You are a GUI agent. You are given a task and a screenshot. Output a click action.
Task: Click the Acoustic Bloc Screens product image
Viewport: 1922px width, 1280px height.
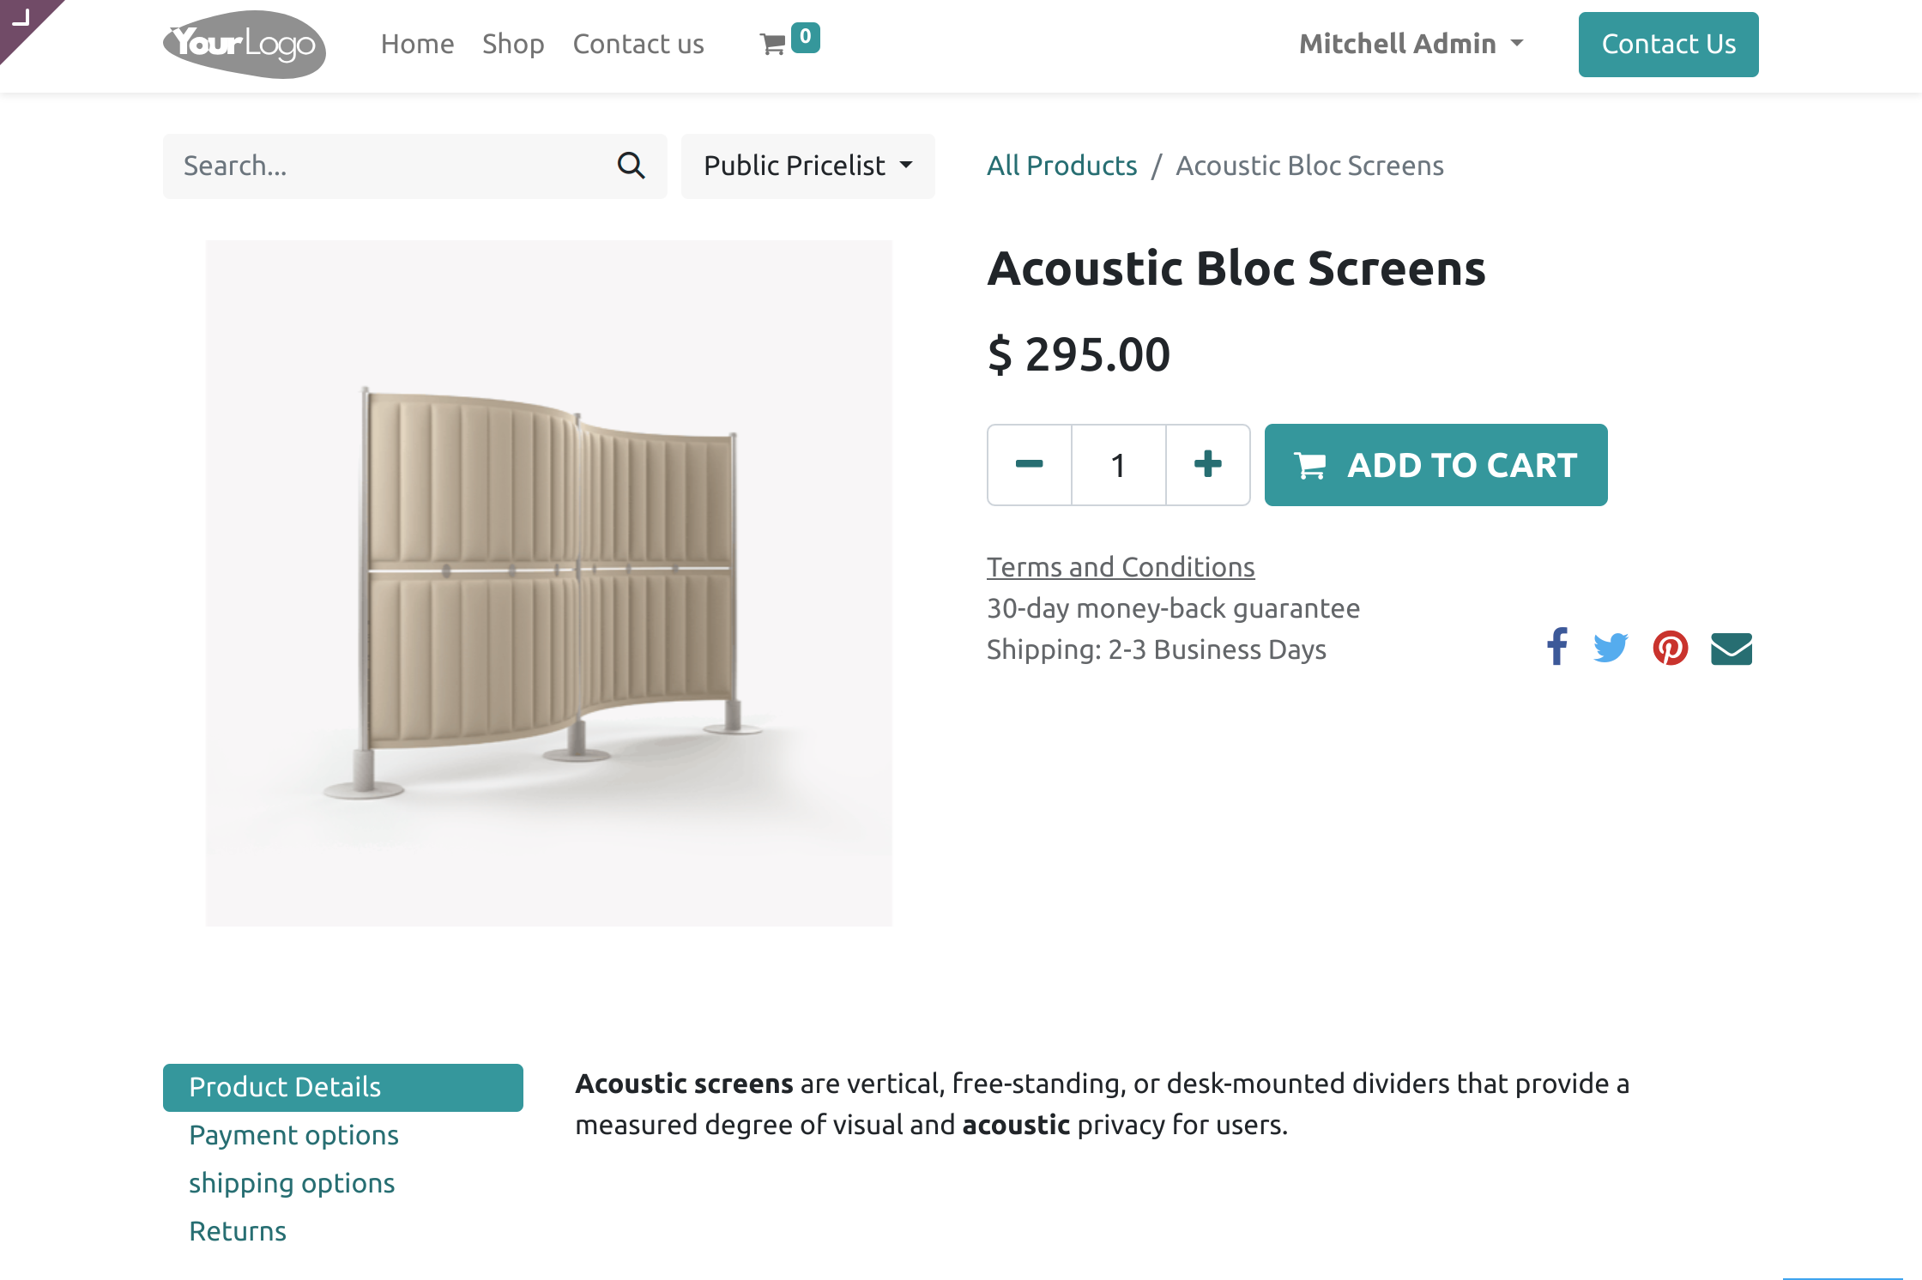(549, 583)
